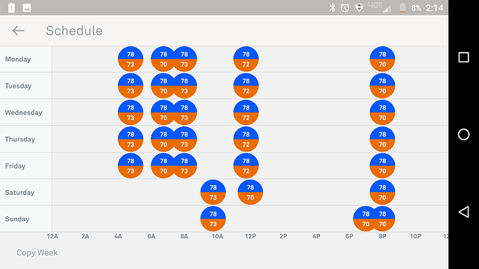Tap the battery status icon showing 8%

(403, 8)
